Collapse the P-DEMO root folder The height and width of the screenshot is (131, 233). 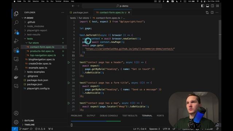click(29, 18)
